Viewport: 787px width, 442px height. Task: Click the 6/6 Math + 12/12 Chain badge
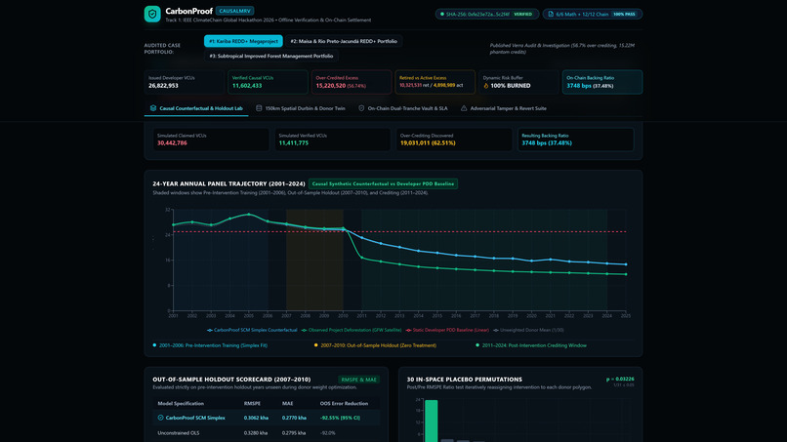tap(593, 14)
